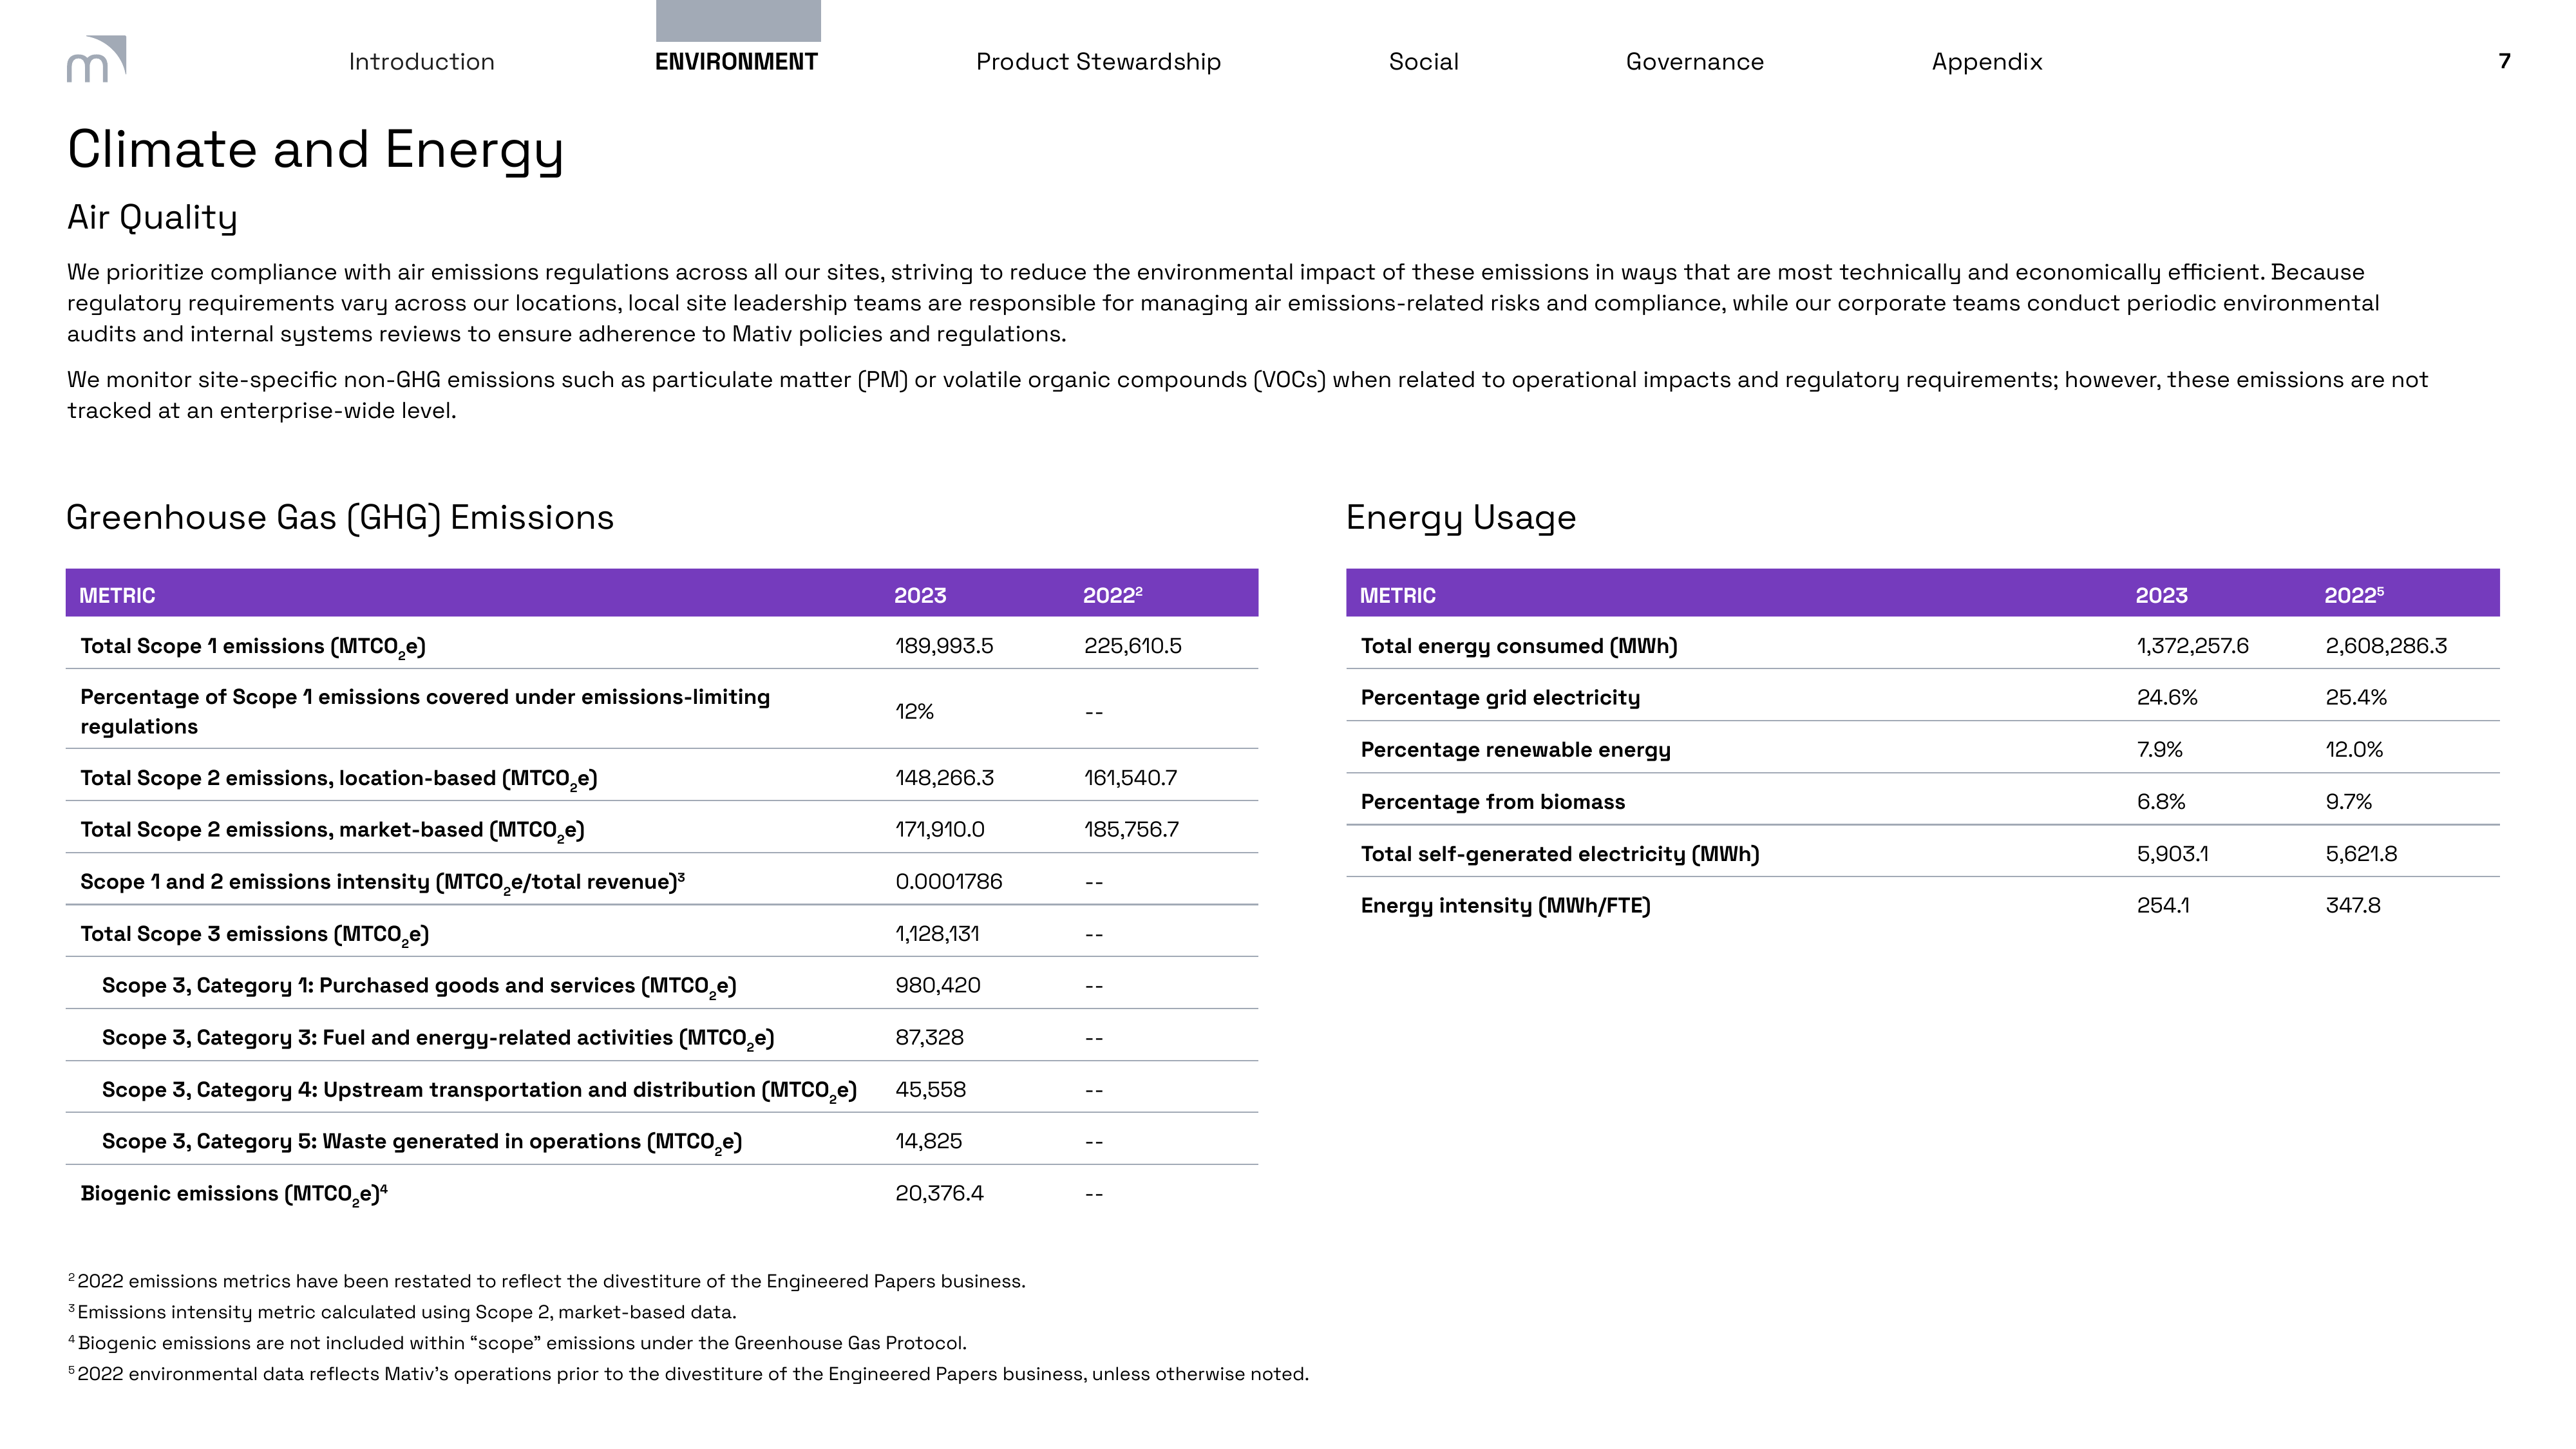Select emissions intensity value 0.0001786

(x=948, y=881)
